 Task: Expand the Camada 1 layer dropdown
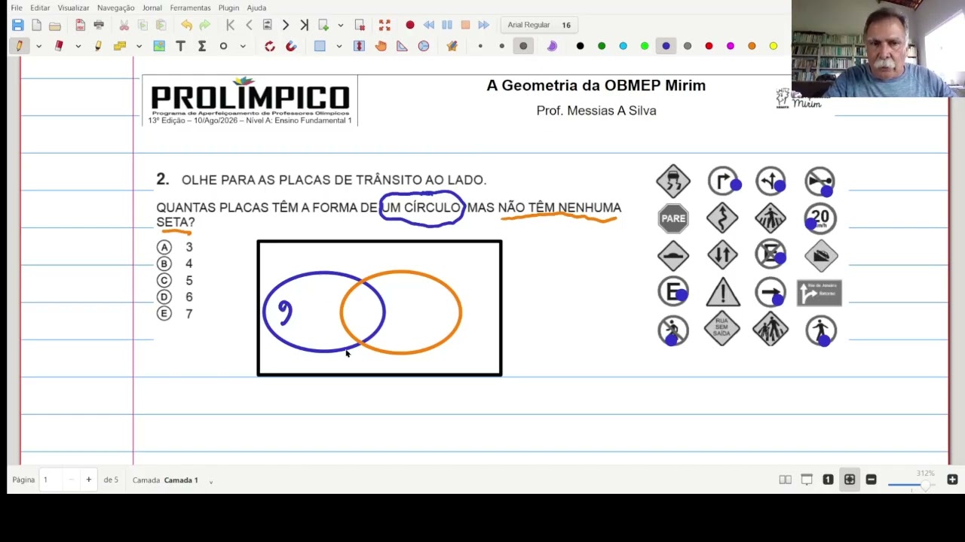[211, 480]
